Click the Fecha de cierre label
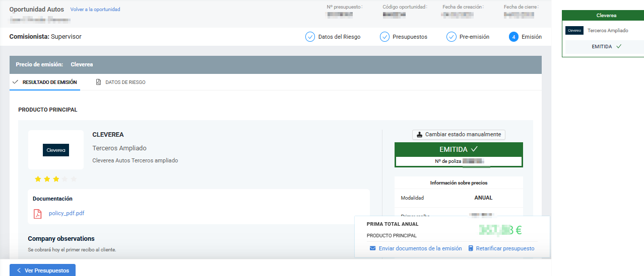Screen dimensions: 644x276 point(521,7)
